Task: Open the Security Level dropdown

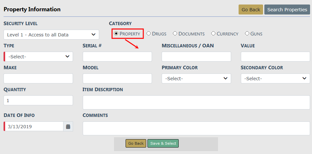Action: click(x=51, y=35)
